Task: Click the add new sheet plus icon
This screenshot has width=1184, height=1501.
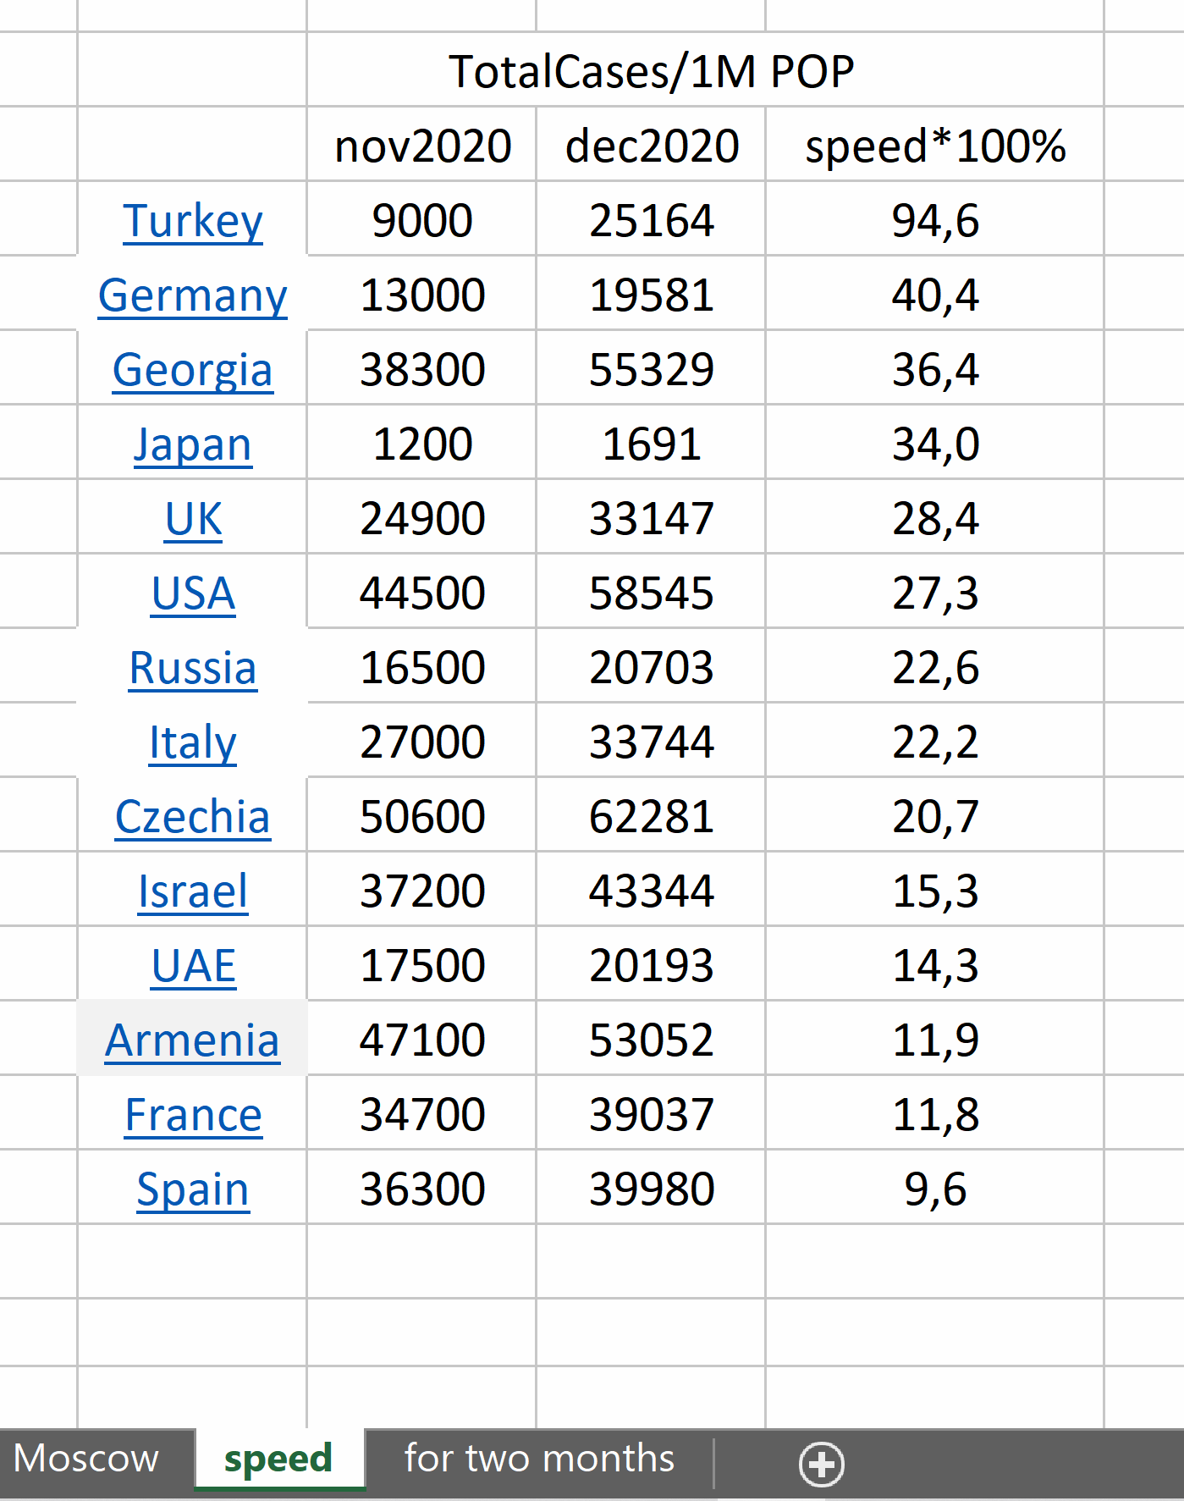Action: tap(821, 1465)
